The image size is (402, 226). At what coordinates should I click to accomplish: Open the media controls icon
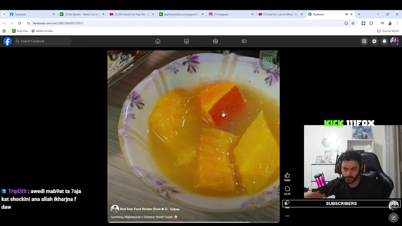tap(382, 23)
